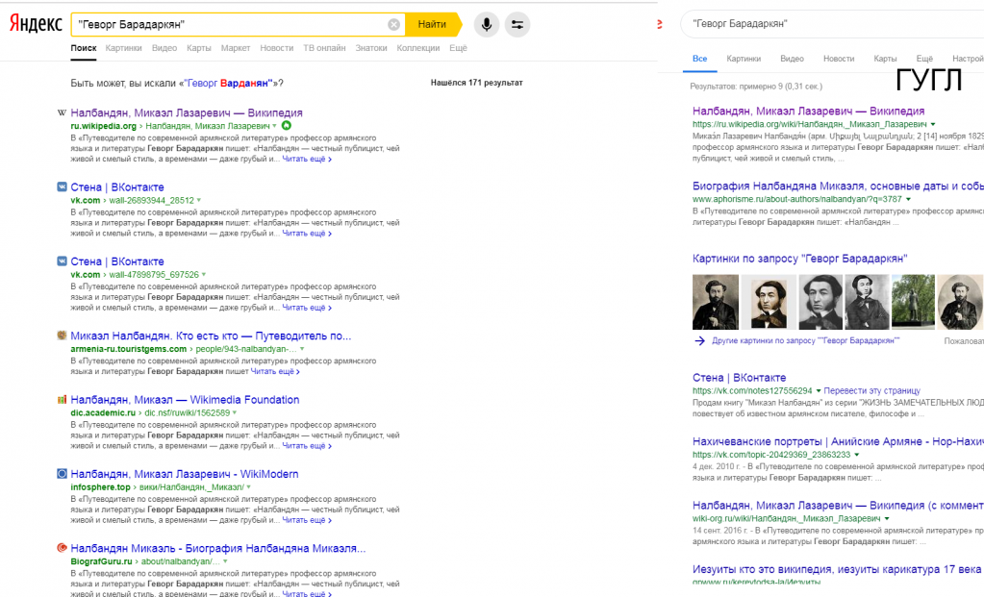Click the green Turbo icon beside ru.wikipedia.org
The height and width of the screenshot is (597, 984).
(x=286, y=126)
